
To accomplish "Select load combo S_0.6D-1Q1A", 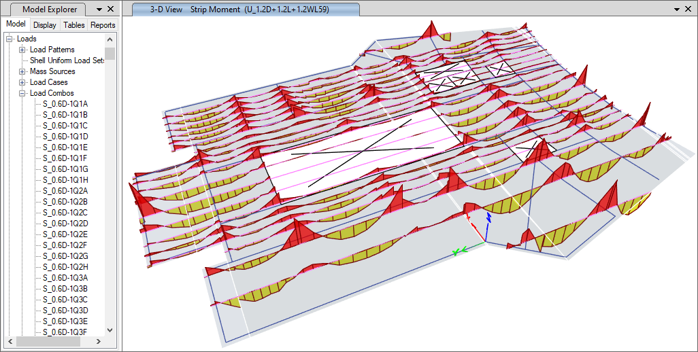I will pos(65,104).
